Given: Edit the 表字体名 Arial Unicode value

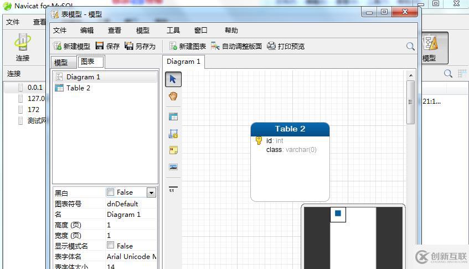Looking at the screenshot, I should (x=131, y=256).
